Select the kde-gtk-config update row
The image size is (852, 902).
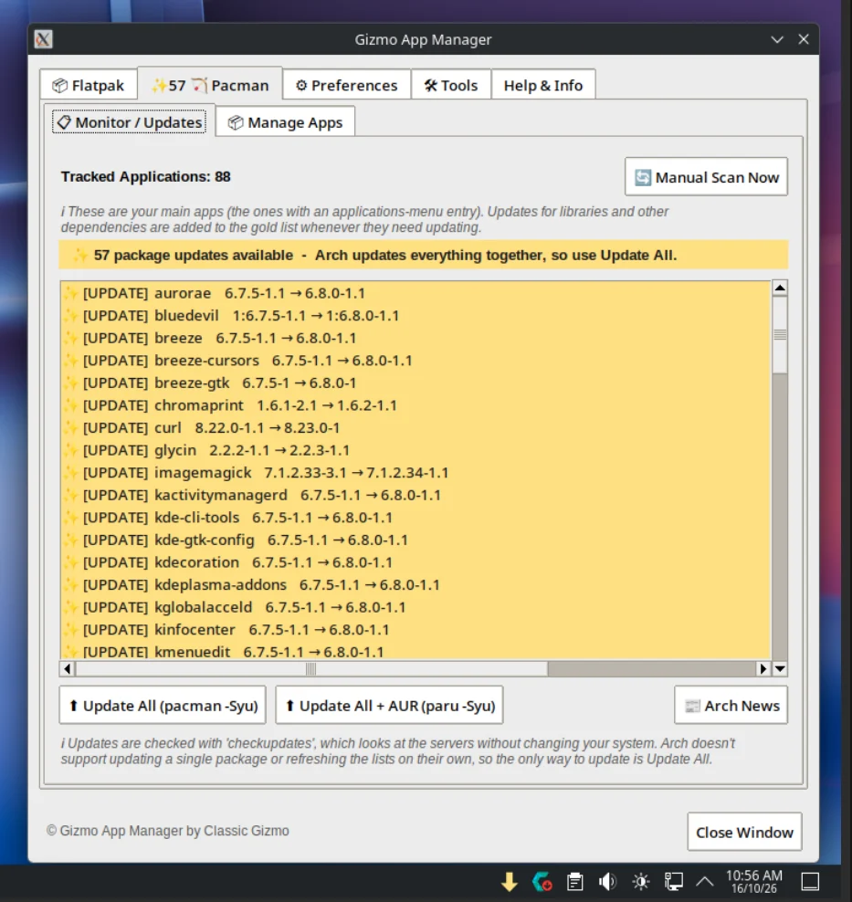click(x=415, y=540)
